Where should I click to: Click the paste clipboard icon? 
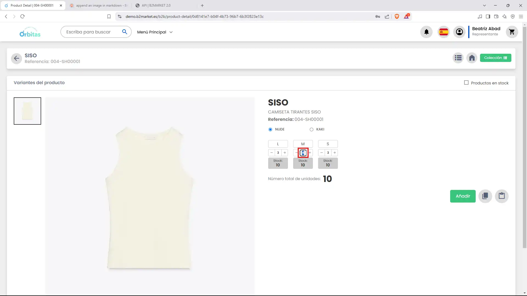(501, 196)
